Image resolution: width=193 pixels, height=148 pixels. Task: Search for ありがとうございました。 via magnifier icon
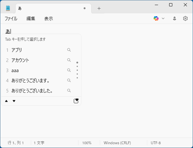point(69,90)
